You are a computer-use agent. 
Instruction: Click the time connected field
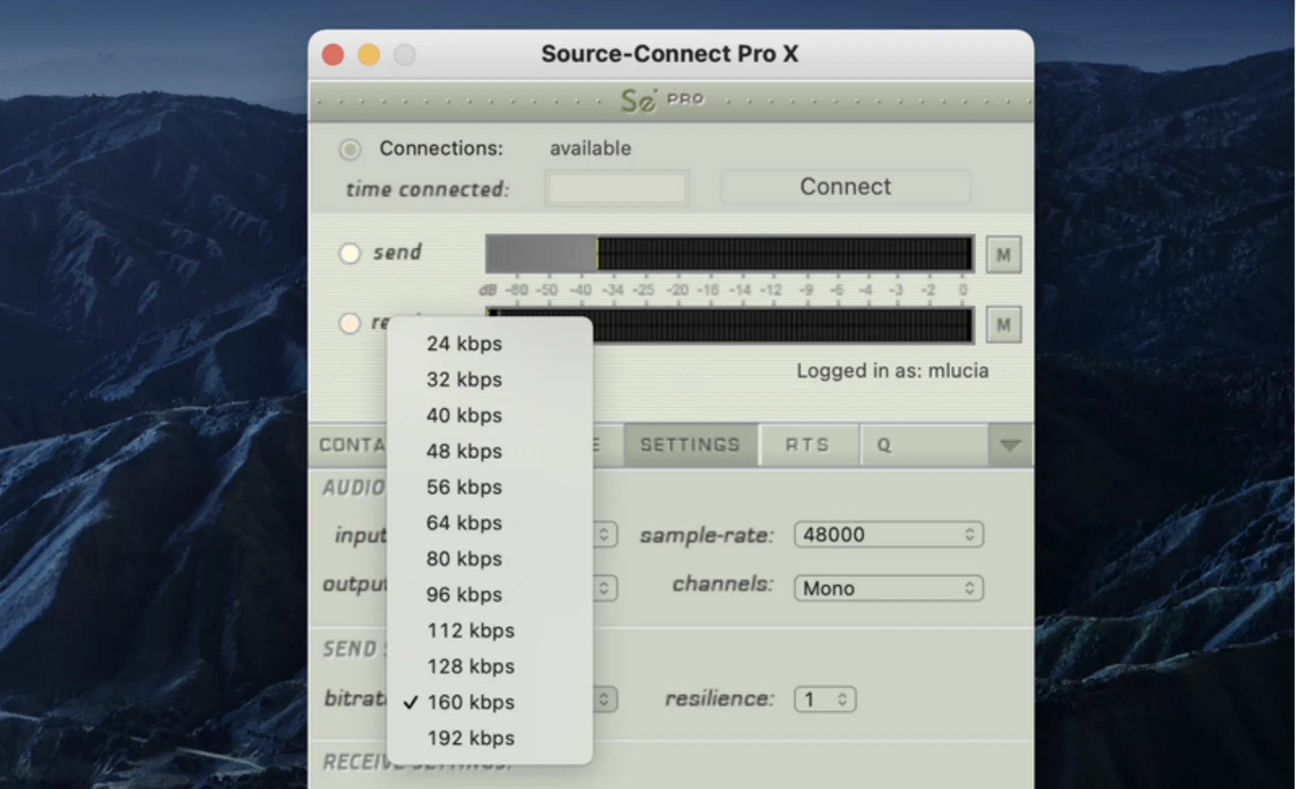click(617, 188)
